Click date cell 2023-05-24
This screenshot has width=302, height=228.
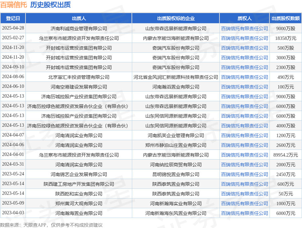(13, 174)
